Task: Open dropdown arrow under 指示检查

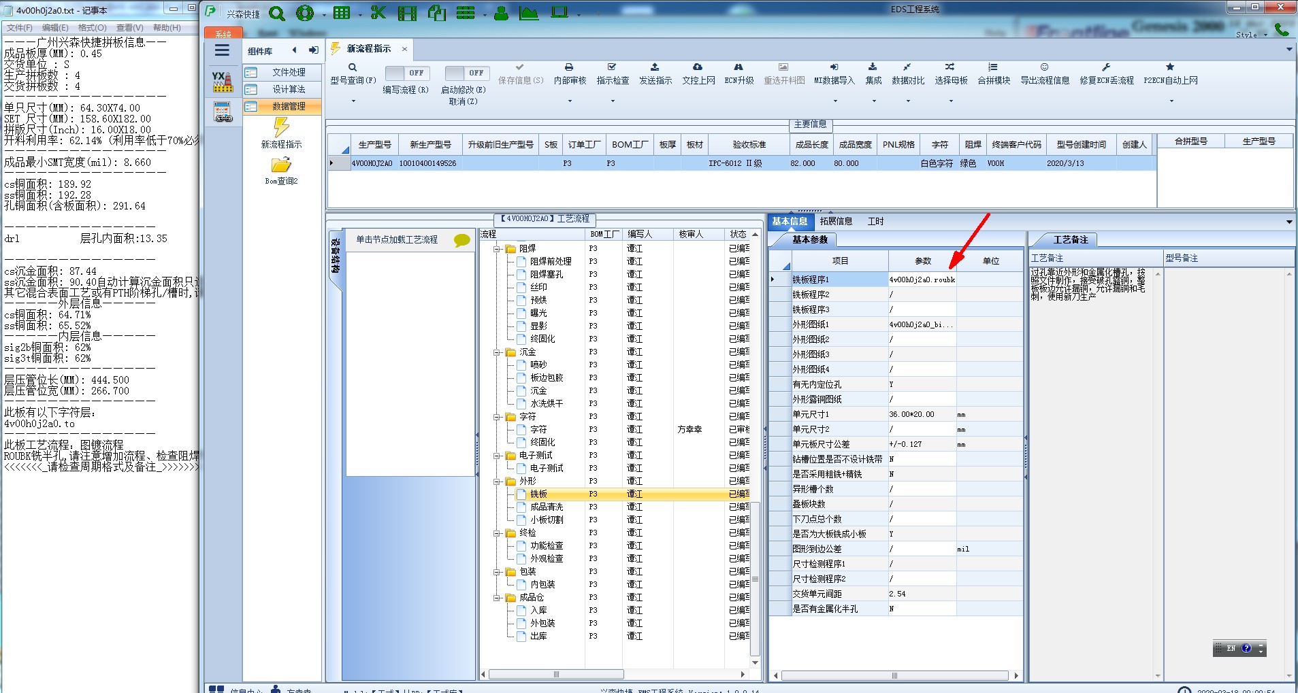Action: tap(613, 101)
